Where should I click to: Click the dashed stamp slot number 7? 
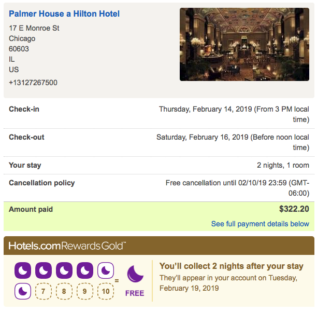[x=44, y=291]
